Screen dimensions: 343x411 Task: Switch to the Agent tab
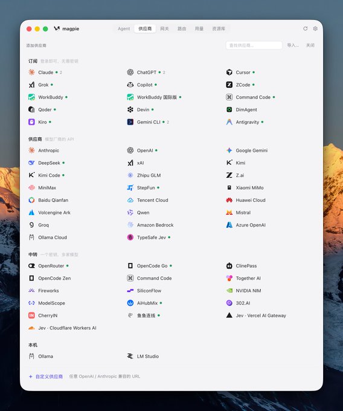click(124, 28)
